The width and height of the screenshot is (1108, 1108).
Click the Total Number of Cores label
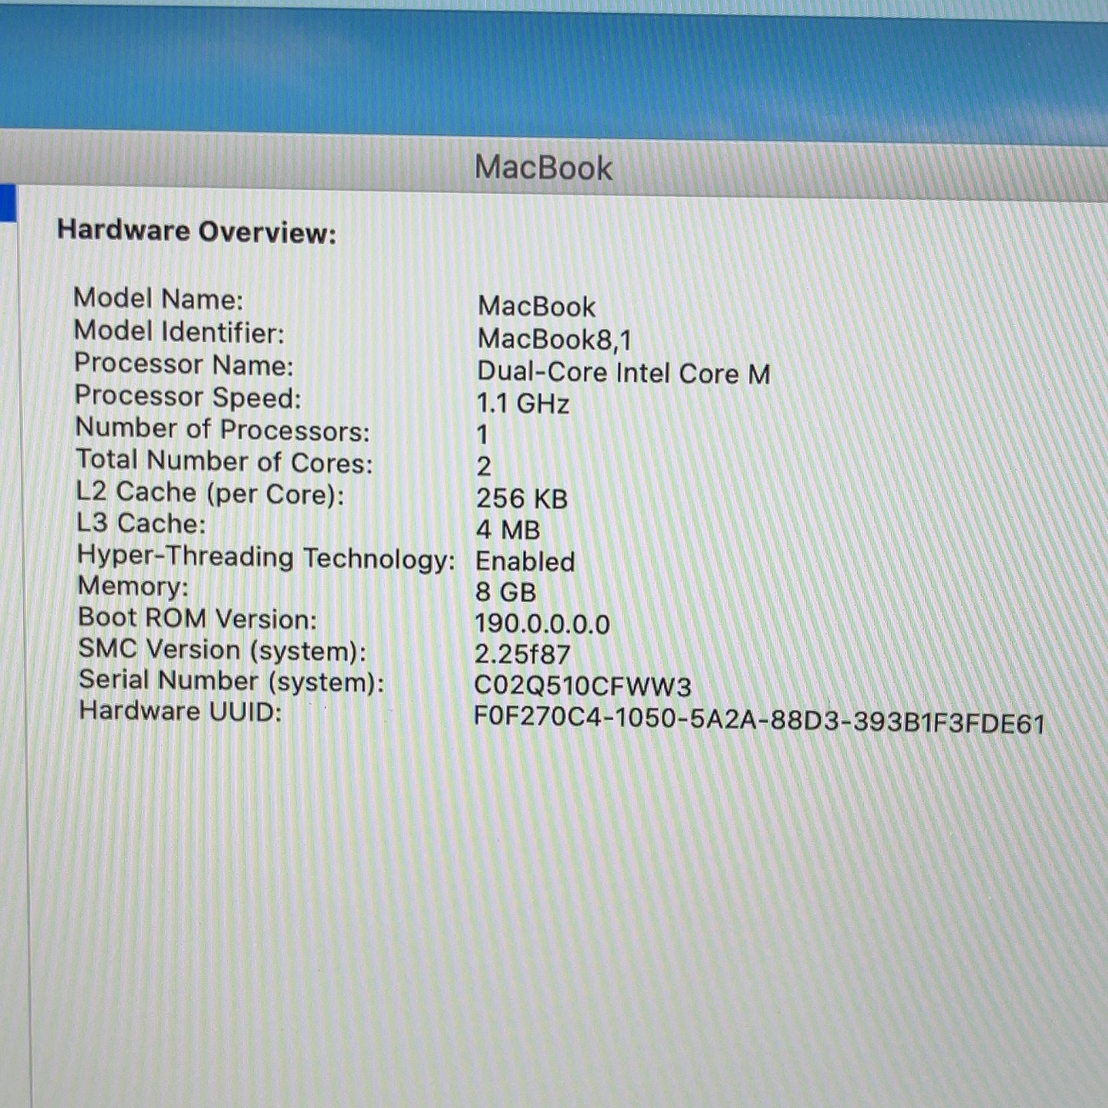point(225,461)
